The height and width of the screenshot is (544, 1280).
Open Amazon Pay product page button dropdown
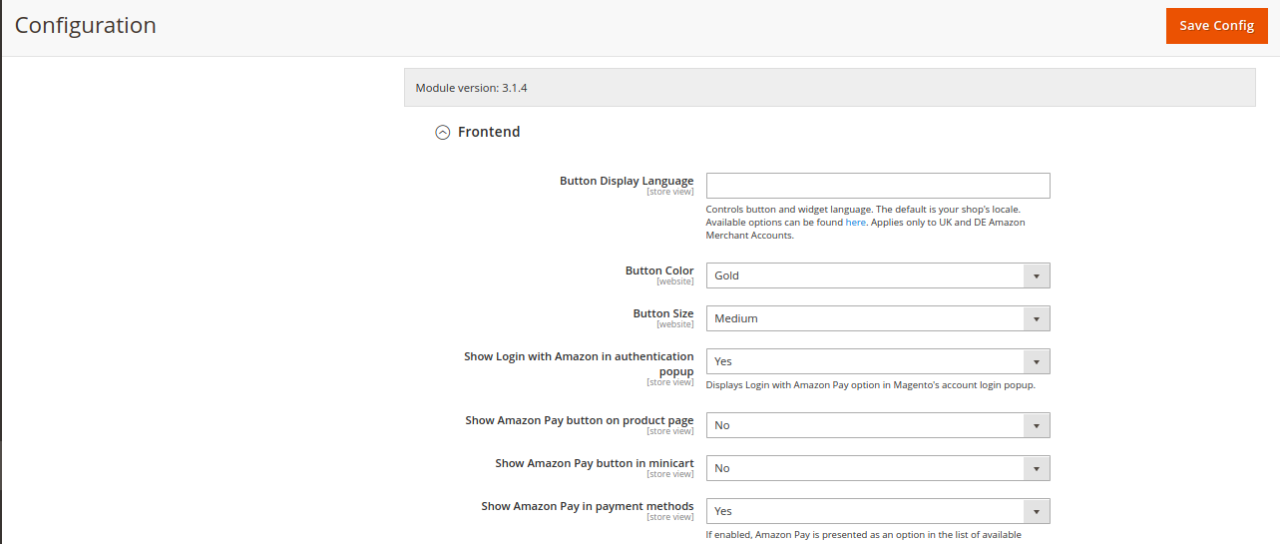[x=878, y=425]
